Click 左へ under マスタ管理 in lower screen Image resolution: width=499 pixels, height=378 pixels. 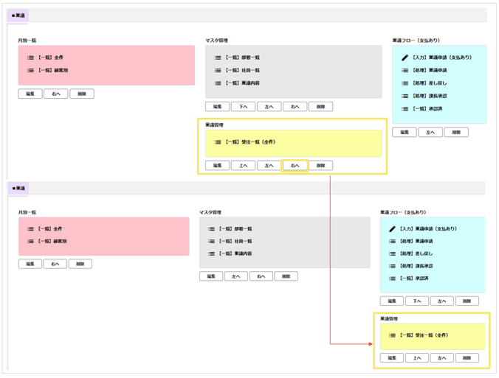click(x=235, y=276)
